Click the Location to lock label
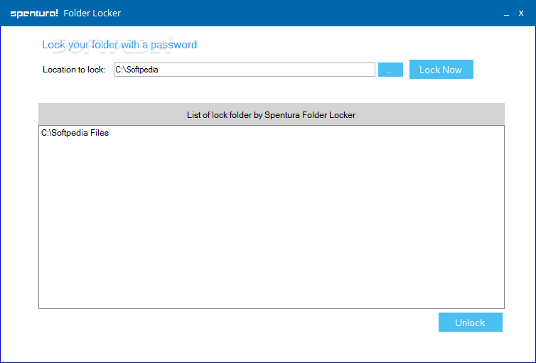536x363 pixels. point(74,70)
